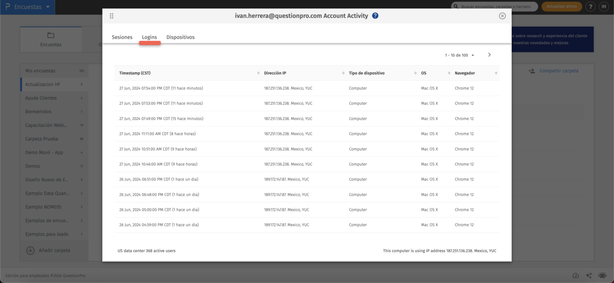This screenshot has height=283, width=614.
Task: Open Demo Movil - App folder
Action: tap(54, 152)
